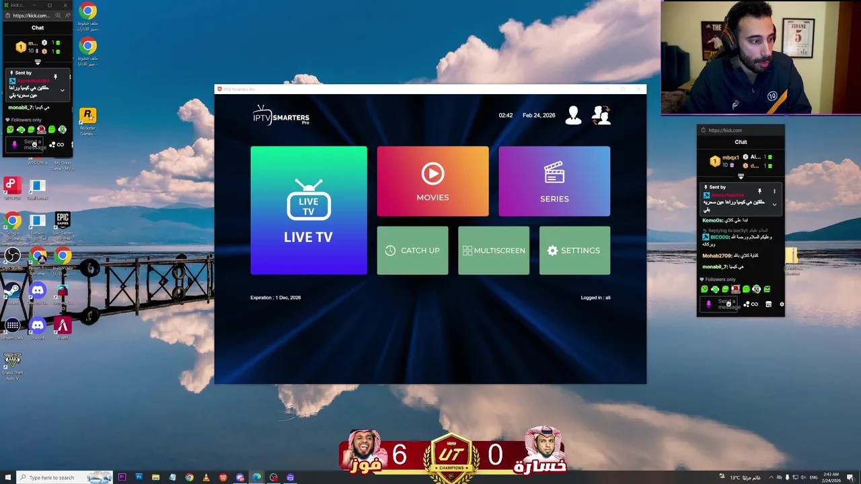
Task: Click the https://kick.com address in the right window
Action: (725, 130)
